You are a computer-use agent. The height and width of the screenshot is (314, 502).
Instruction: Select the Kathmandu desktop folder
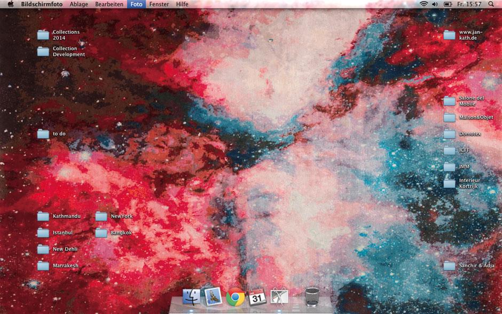[43, 216]
